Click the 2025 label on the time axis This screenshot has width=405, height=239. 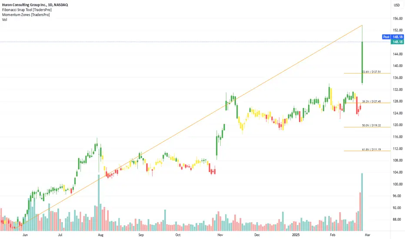pyautogui.click(x=296, y=235)
